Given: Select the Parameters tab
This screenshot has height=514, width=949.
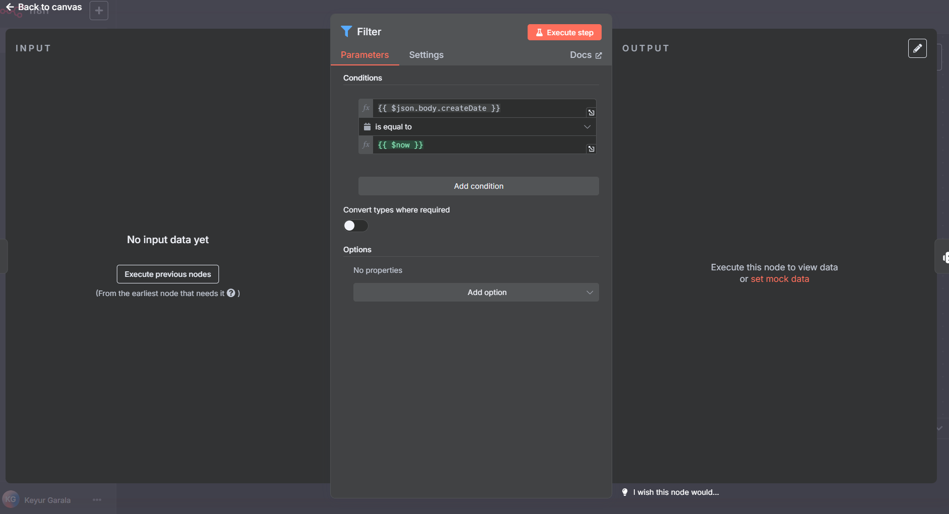Looking at the screenshot, I should (364, 55).
